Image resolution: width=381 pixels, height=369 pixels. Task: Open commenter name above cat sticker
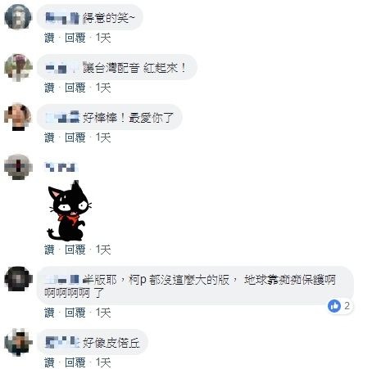coord(61,167)
